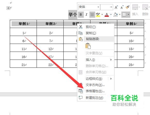Open 表格属性(R)... from the context menu

coord(96,91)
